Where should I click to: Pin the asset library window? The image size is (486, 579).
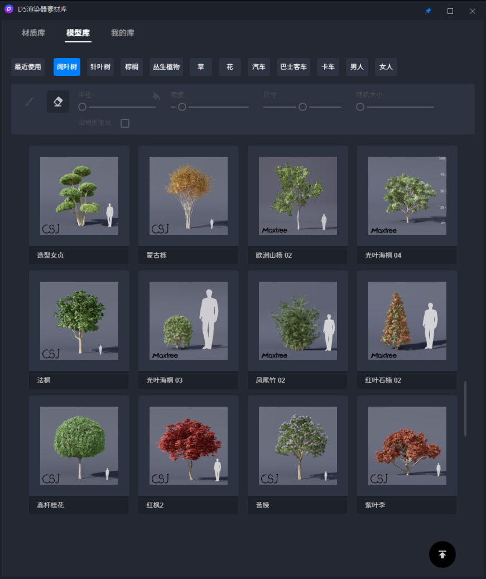point(428,11)
